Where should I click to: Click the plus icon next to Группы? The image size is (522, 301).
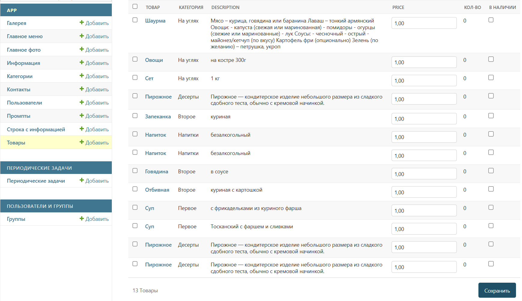82,219
